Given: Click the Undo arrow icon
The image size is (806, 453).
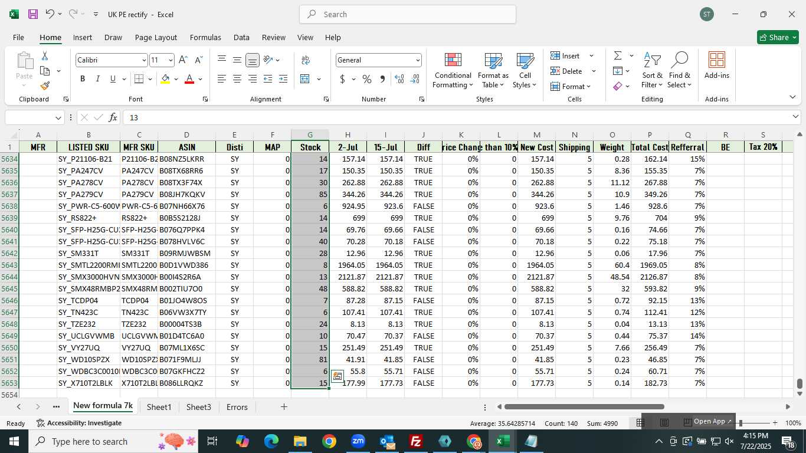Looking at the screenshot, I should coord(50,14).
